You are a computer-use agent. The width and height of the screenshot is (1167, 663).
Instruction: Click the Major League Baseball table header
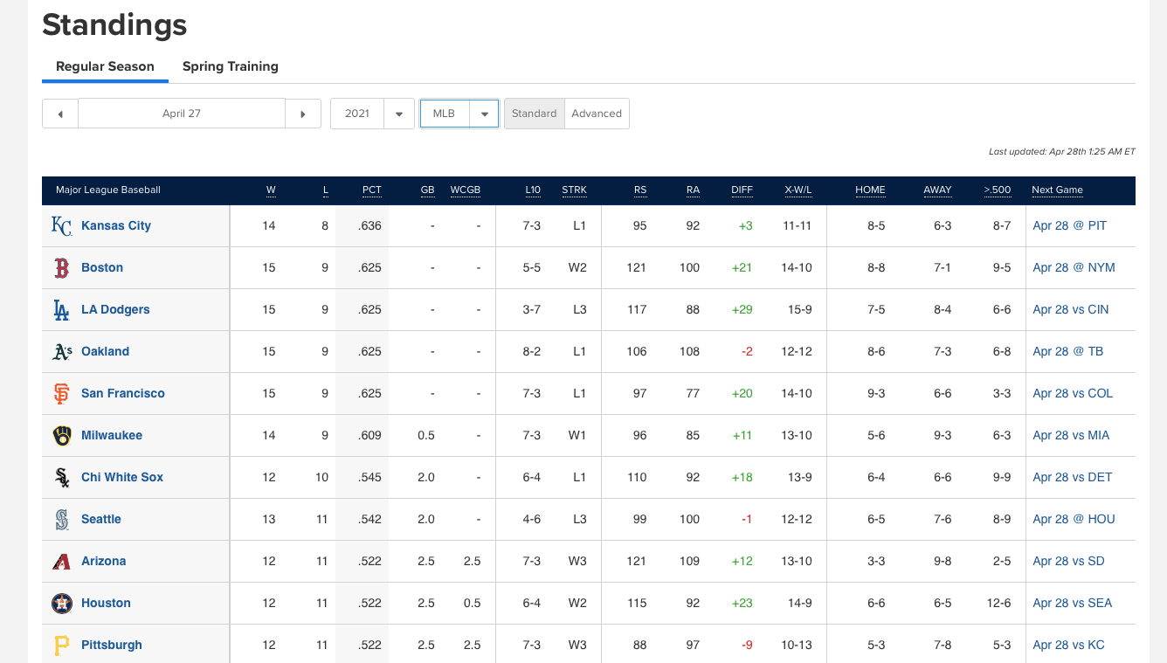pos(108,190)
